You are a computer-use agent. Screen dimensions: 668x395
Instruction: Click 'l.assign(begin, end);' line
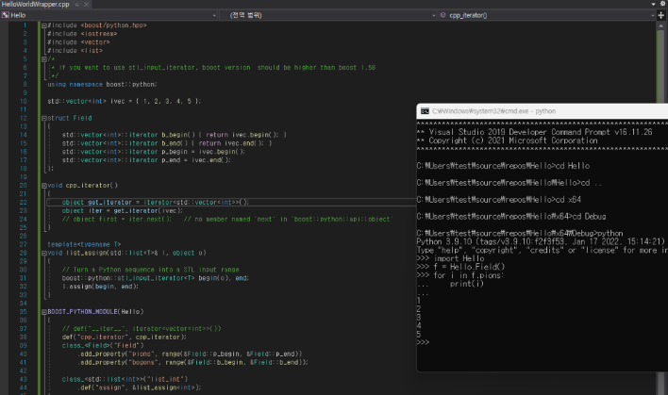click(100, 287)
